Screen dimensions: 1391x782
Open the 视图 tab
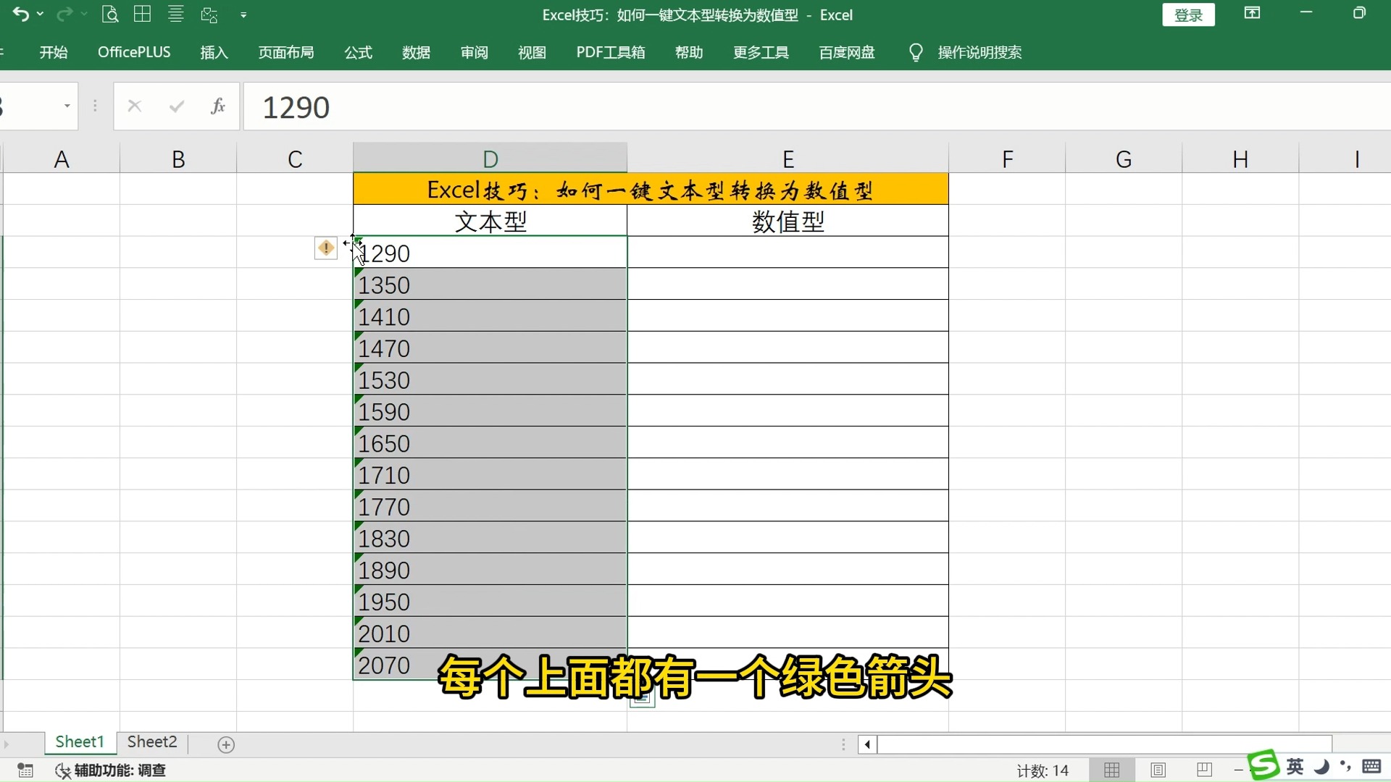532,52
